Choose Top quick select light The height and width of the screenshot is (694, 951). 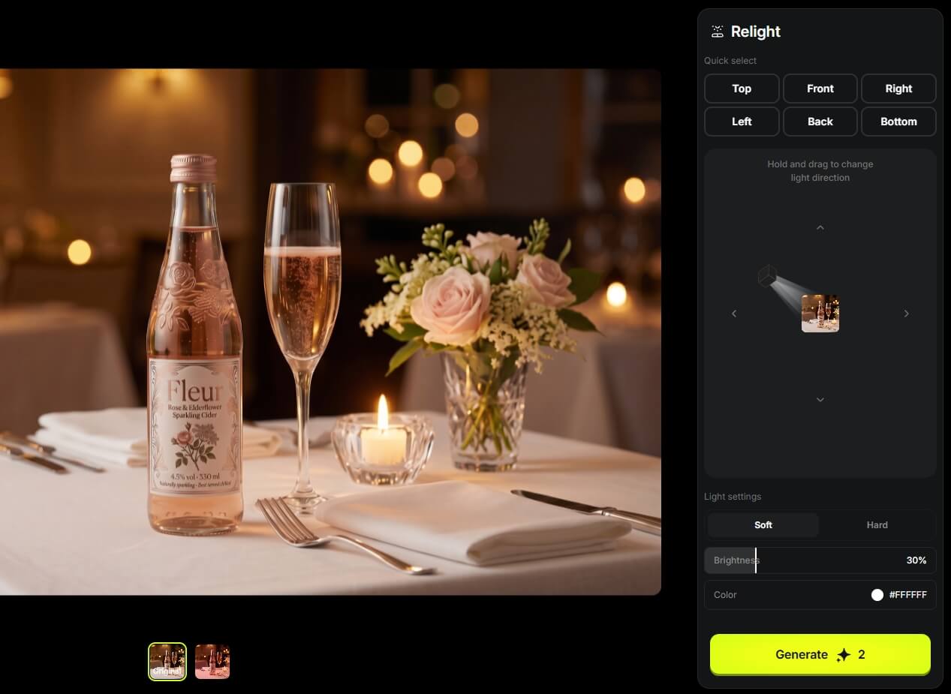click(742, 89)
